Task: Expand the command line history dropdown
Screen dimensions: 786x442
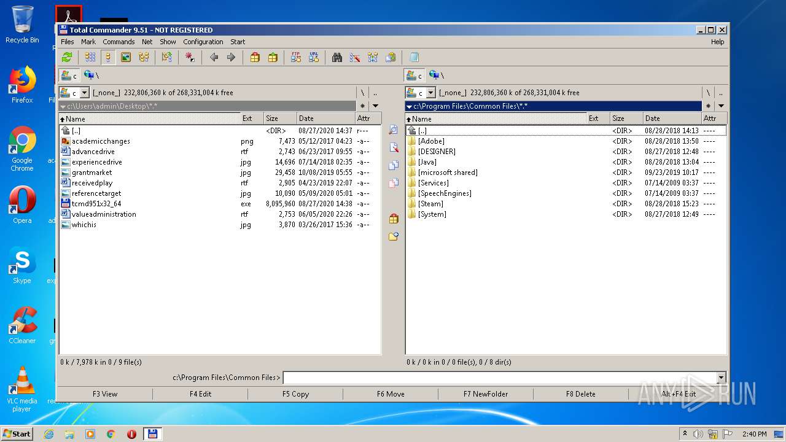Action: (x=721, y=378)
